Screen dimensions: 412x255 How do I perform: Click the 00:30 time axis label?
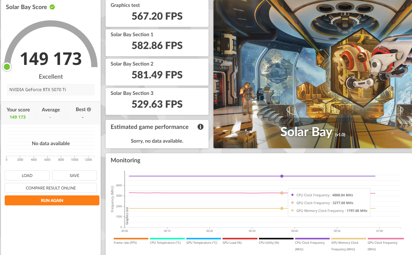tap(252, 231)
